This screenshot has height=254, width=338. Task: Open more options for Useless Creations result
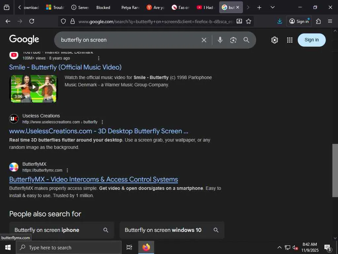(102, 122)
